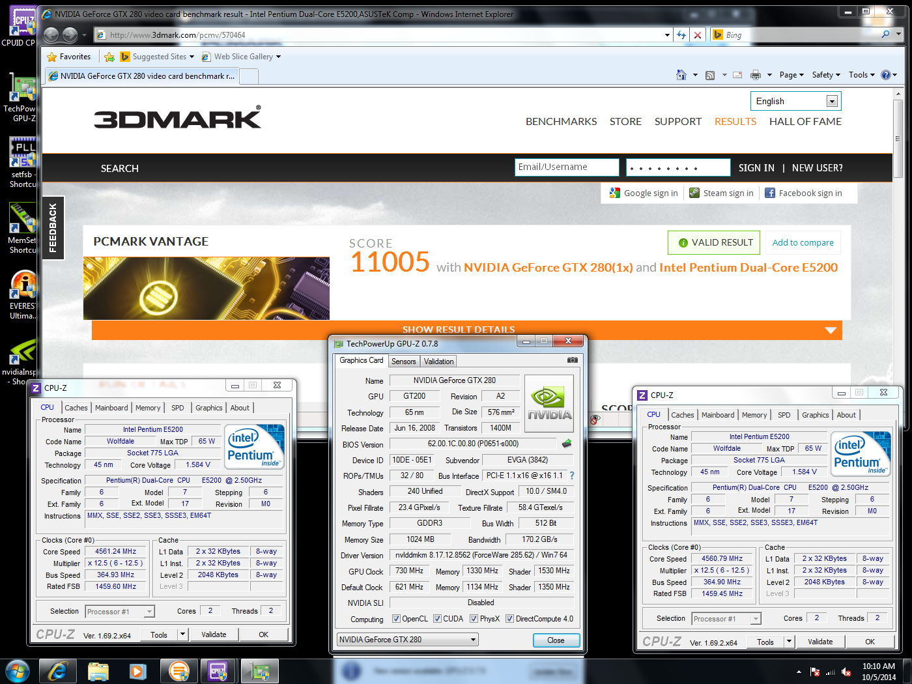Expand SHOW RESULT DETAILS arrow
The height and width of the screenshot is (684, 912).
[831, 330]
